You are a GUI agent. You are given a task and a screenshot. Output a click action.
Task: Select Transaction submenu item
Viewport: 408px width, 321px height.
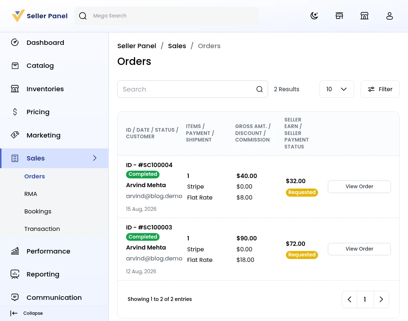coord(42,229)
